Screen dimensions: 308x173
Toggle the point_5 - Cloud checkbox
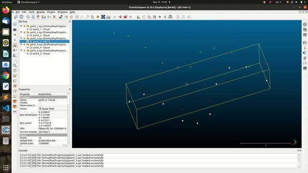coord(27,53)
